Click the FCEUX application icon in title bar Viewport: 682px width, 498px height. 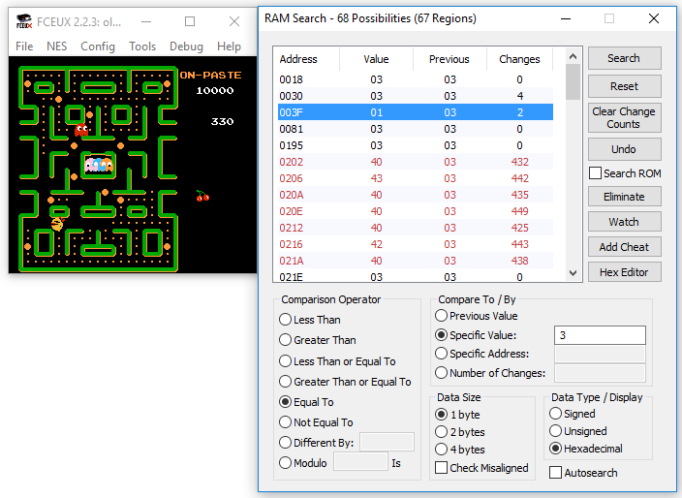pyautogui.click(x=24, y=21)
